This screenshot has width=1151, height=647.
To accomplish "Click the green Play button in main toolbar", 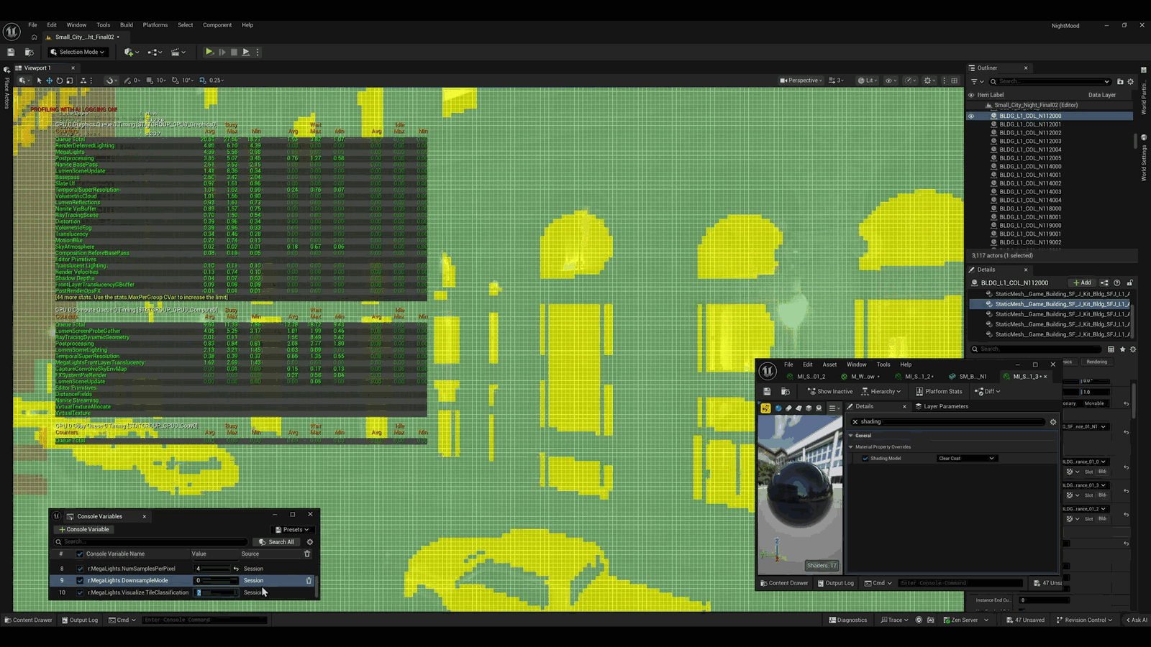I will point(209,52).
